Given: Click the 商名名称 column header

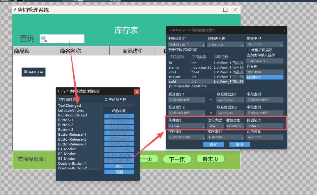Looking at the screenshot, I should pyautogui.click(x=70, y=51).
